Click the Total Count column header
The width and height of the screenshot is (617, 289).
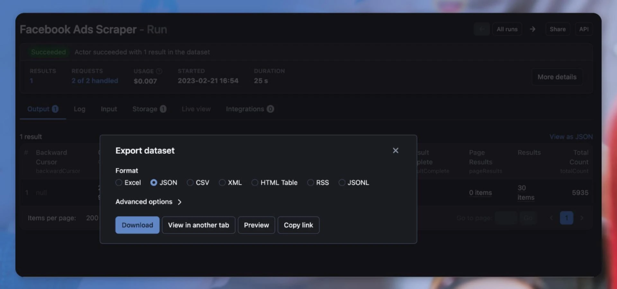575,161
